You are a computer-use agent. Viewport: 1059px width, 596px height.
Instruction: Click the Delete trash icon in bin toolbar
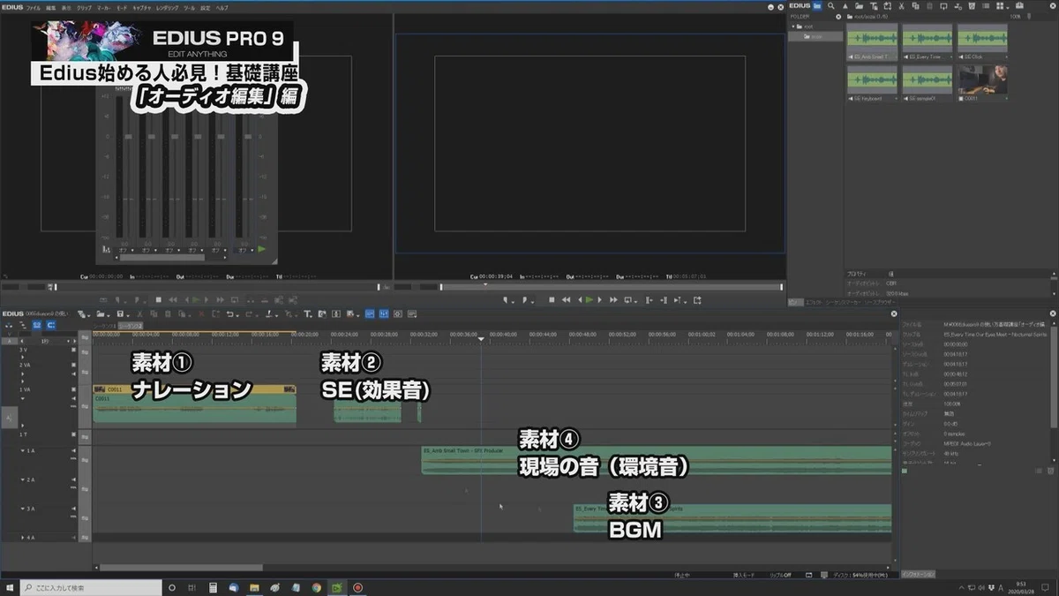[x=972, y=5]
